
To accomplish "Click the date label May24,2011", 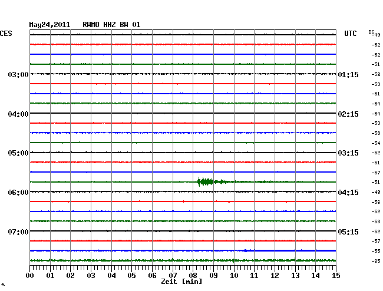I will 49,25.
